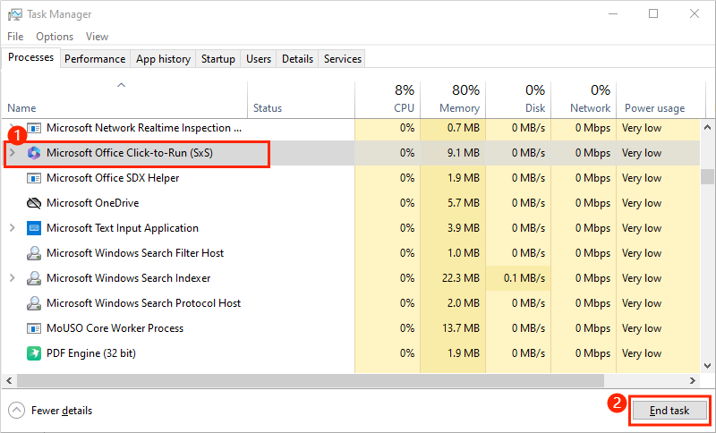Click the End task button
Screen dimensions: 716x433
[x=669, y=411]
